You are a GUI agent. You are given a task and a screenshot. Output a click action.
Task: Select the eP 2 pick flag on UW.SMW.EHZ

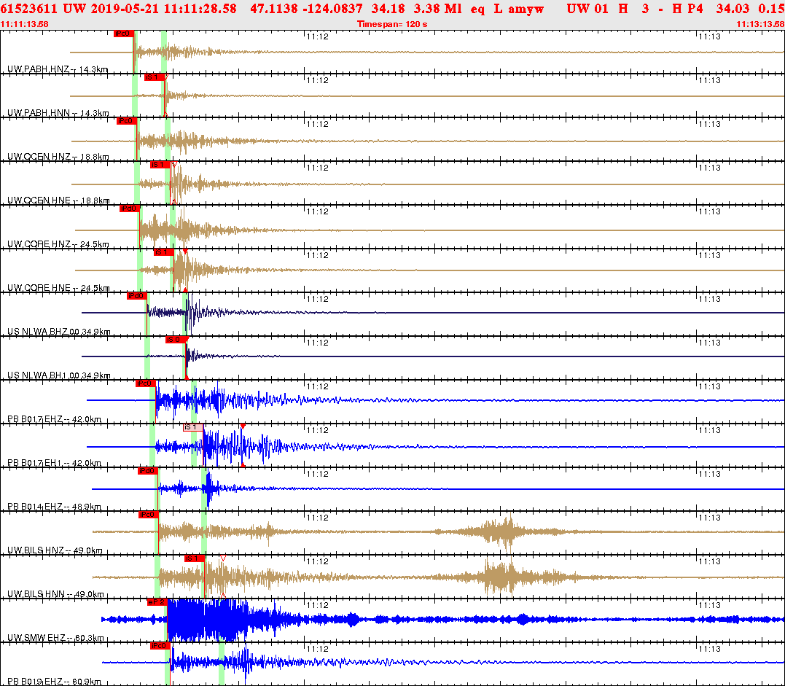coord(157,602)
